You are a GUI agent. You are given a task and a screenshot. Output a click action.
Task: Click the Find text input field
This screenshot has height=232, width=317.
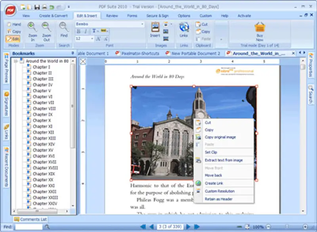[29, 227]
